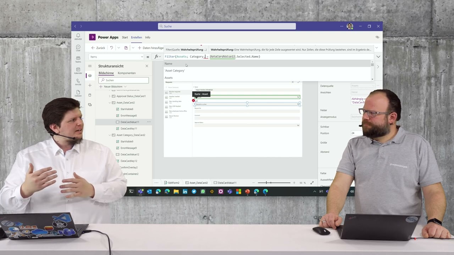Open the paste options dropdown arrow

pyautogui.click(x=133, y=48)
